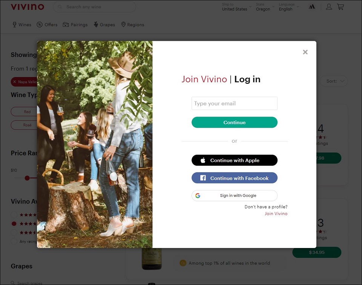Remove the Napa Valley filter tag
Viewport: 362px width, 285px height.
pyautogui.click(x=15, y=82)
